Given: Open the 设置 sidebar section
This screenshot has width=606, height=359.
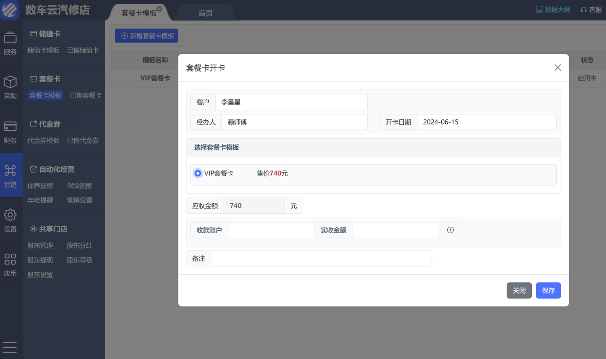Looking at the screenshot, I should [x=10, y=221].
